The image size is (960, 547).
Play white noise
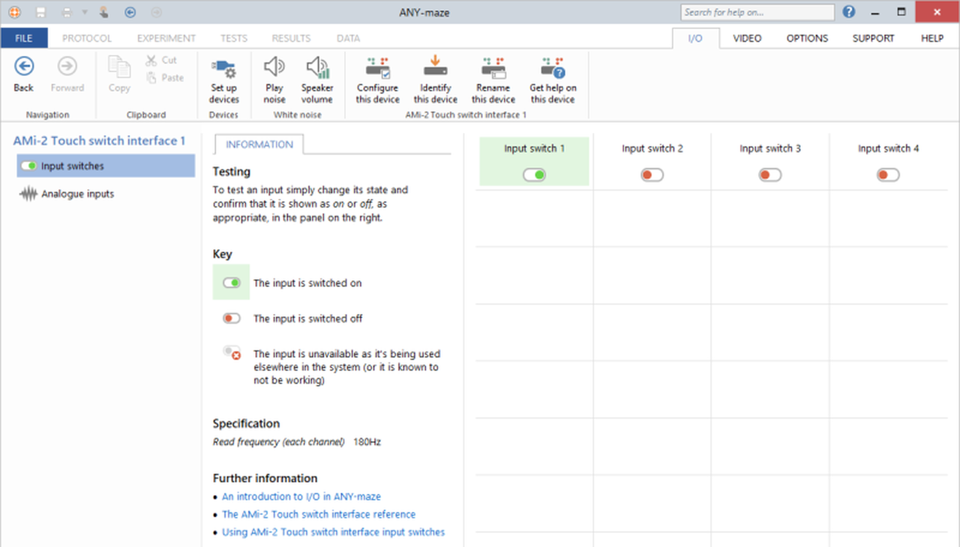pyautogui.click(x=274, y=80)
